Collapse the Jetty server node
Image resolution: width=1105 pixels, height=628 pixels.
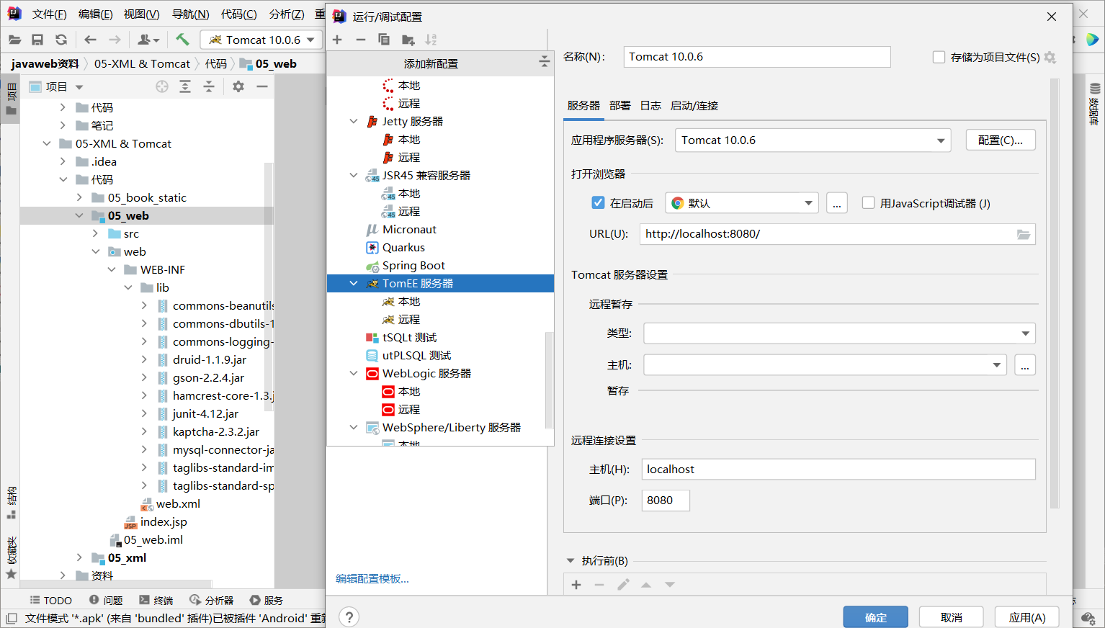[354, 121]
